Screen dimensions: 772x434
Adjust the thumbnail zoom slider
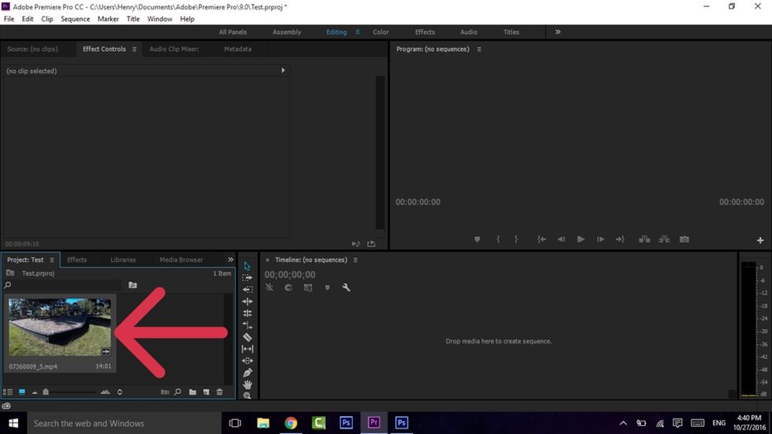click(46, 392)
